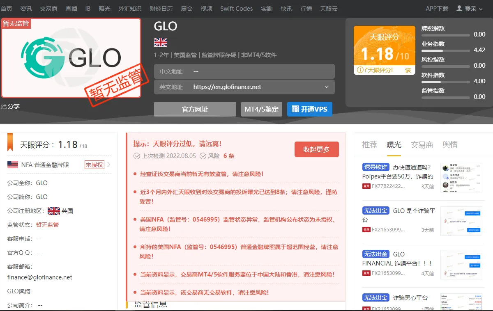
Task: Open 'GLO FINANCIAL 诈骗平台' article
Action: click(398, 258)
